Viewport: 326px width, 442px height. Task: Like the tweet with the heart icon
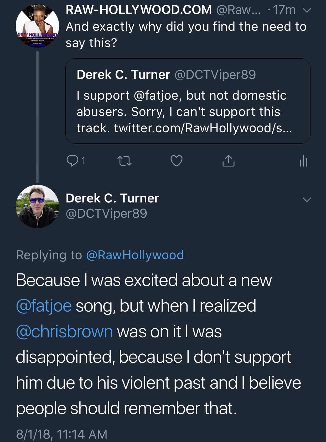point(176,161)
